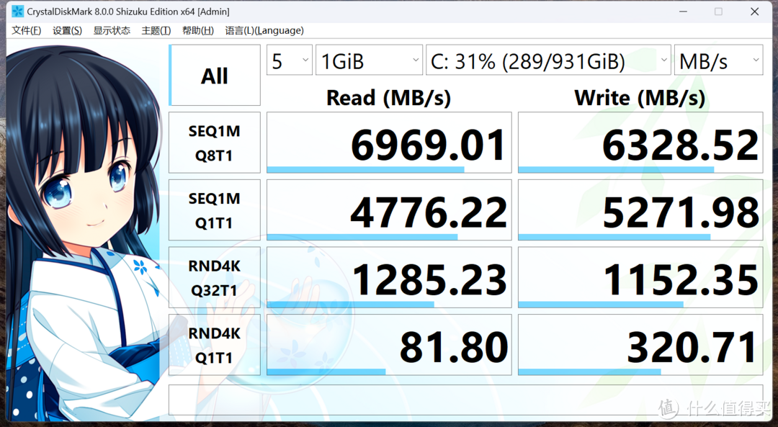
Task: Open the 设置(S) menu
Action: [68, 31]
